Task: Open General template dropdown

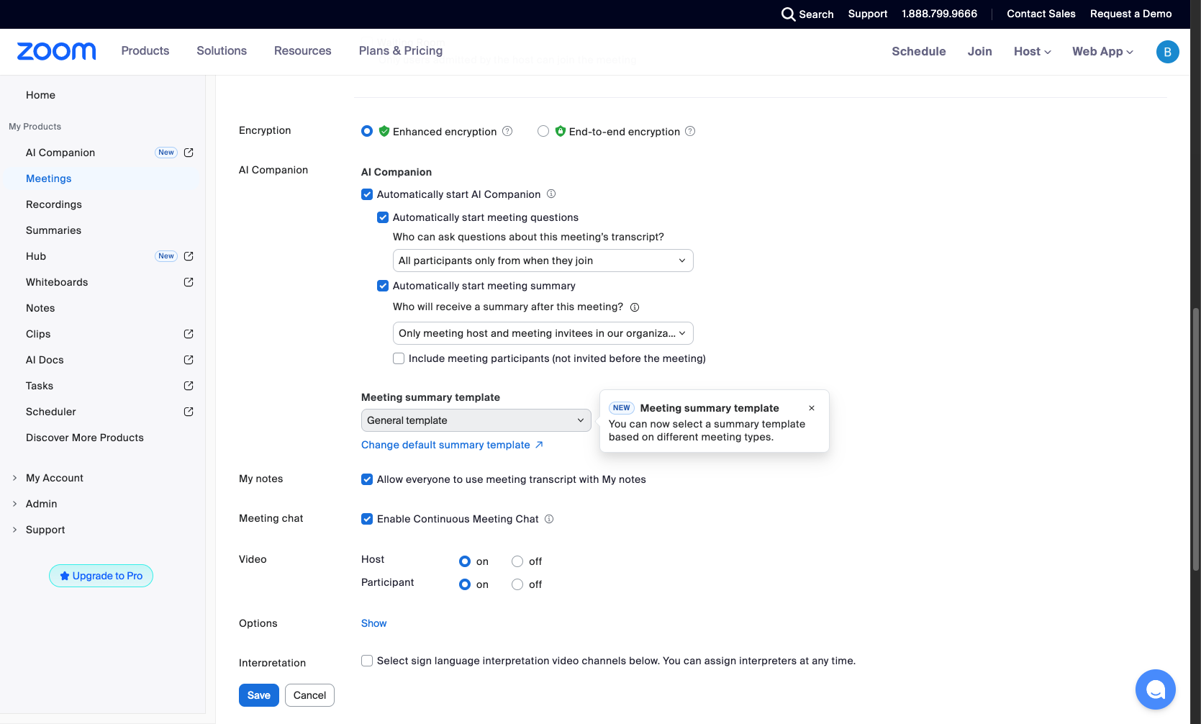Action: (476, 420)
